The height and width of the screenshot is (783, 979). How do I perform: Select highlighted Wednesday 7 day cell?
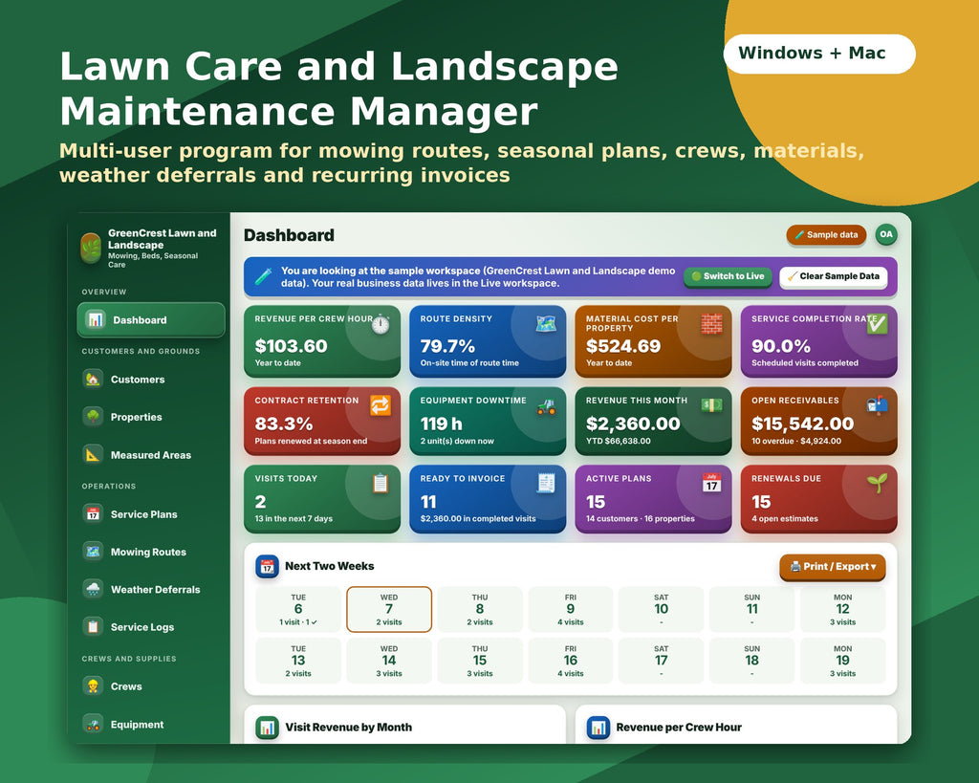(389, 609)
